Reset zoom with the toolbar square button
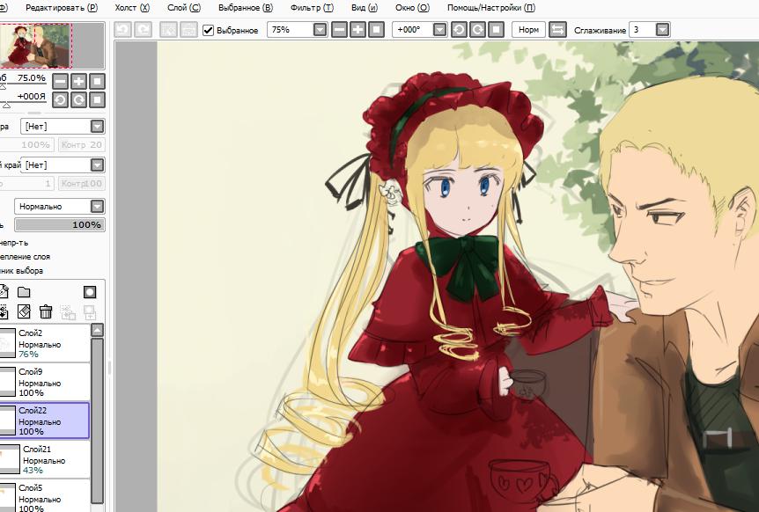The width and height of the screenshot is (759, 512). click(x=376, y=30)
